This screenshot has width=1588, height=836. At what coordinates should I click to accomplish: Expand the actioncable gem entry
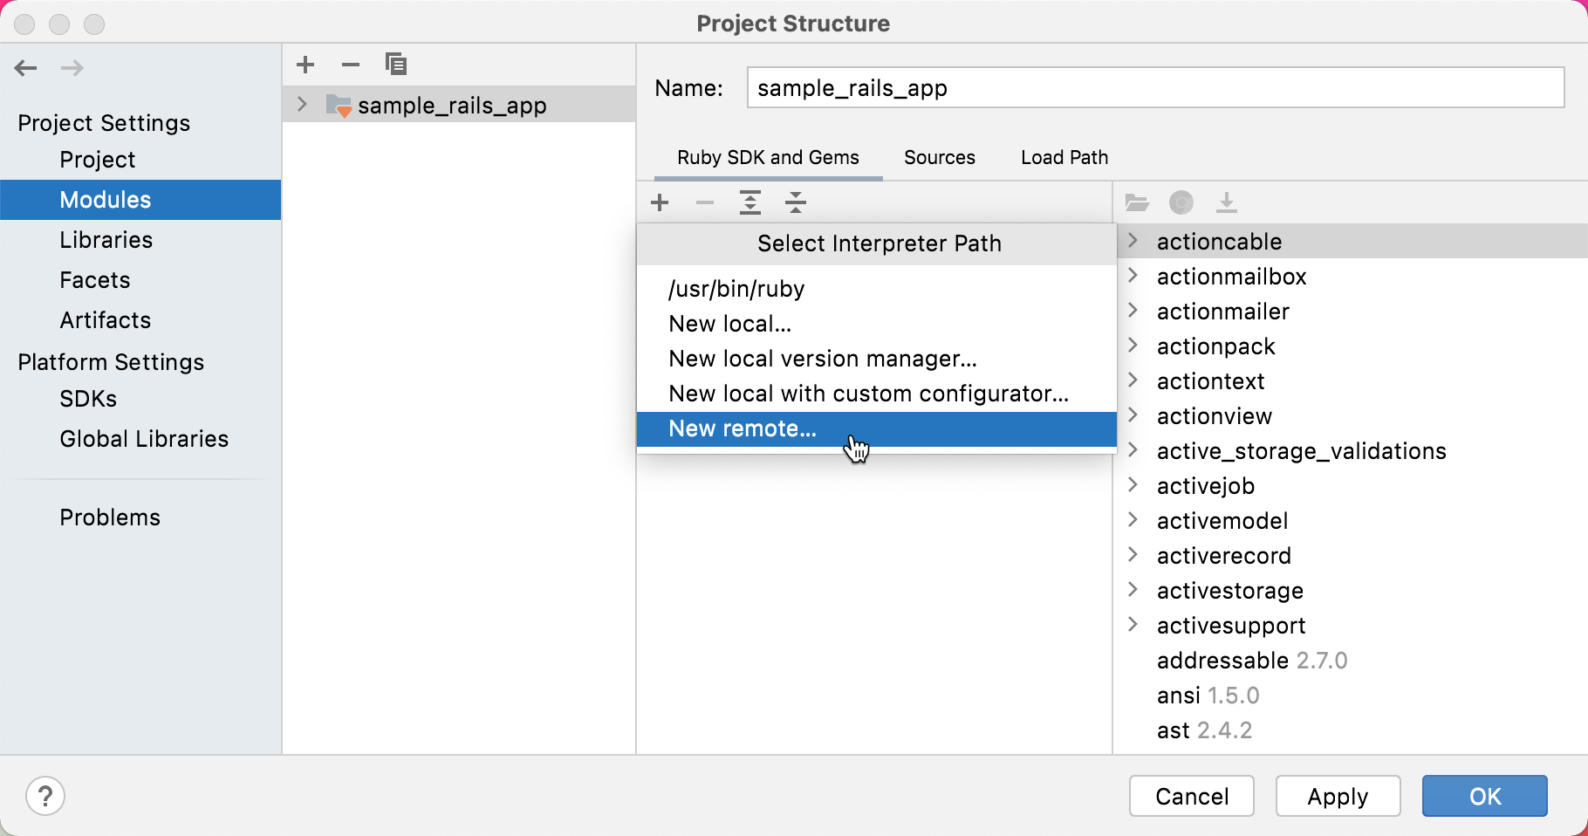[x=1133, y=241]
